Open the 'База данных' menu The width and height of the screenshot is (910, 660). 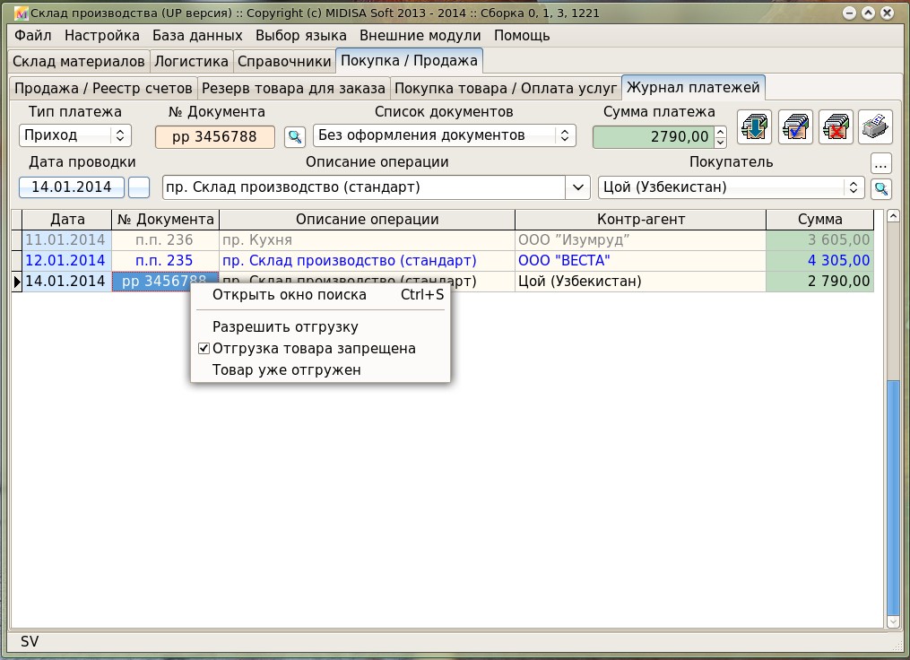tap(197, 36)
